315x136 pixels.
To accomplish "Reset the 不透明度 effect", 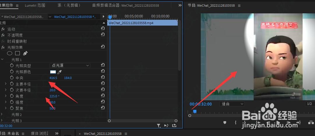I will [103, 35].
